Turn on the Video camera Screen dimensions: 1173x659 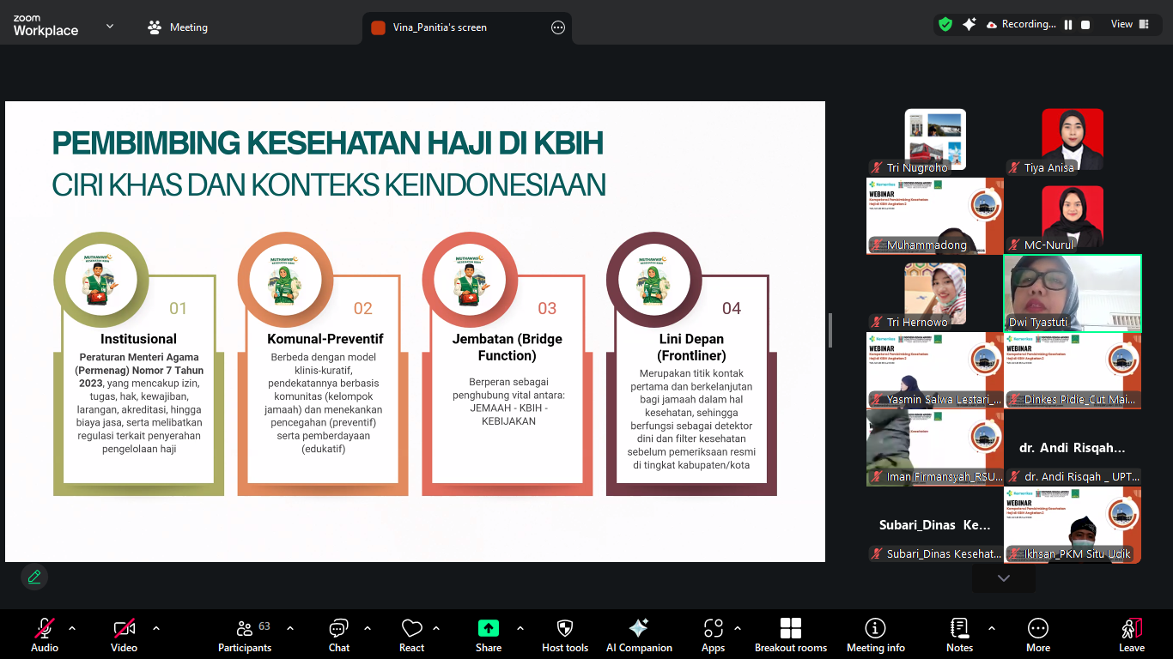[x=125, y=636]
